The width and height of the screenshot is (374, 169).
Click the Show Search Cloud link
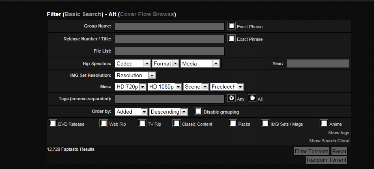pyautogui.click(x=329, y=141)
